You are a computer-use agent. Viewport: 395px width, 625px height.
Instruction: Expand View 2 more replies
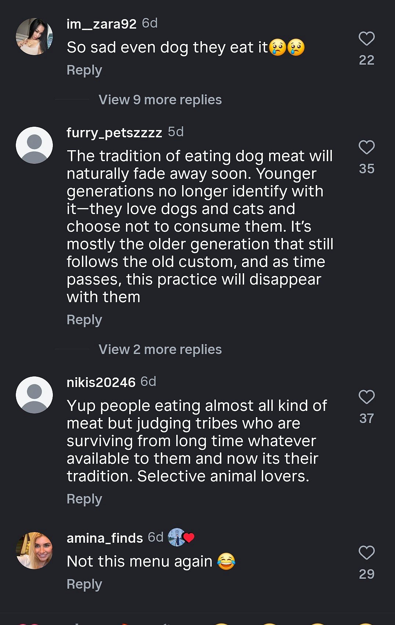(160, 350)
